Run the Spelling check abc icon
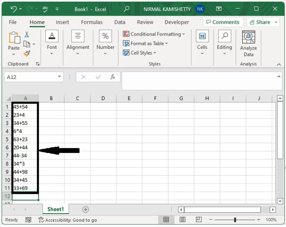This screenshot has height=227, width=286. point(45,9)
